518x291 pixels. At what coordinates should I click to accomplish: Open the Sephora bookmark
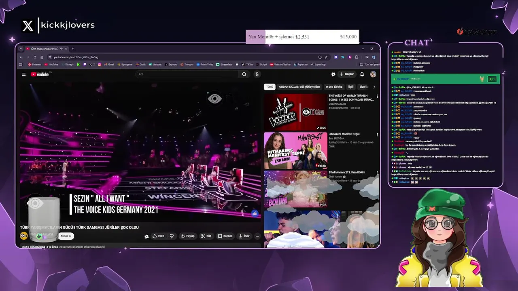[x=171, y=64]
